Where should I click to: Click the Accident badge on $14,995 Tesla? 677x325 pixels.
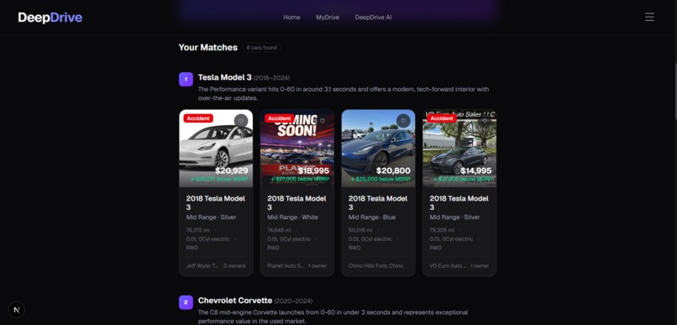pos(442,118)
